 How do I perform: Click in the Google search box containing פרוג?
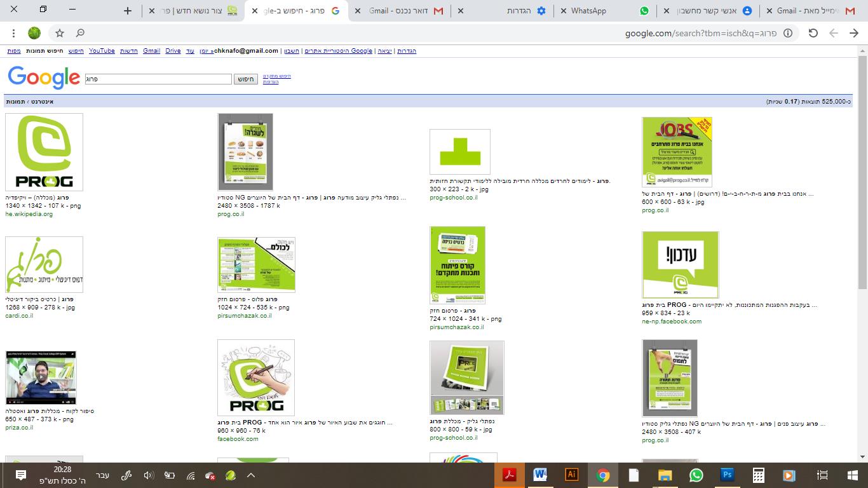(158, 79)
